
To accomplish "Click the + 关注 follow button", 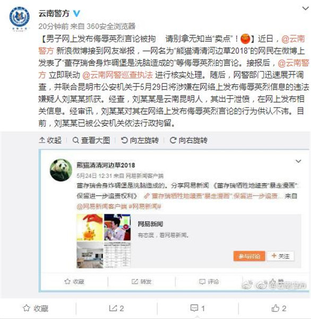I will click(x=281, y=256).
